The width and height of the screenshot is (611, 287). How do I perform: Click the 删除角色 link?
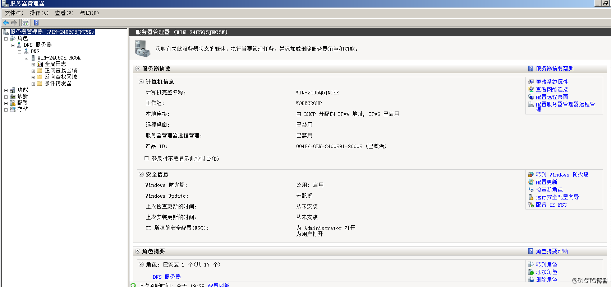546,279
